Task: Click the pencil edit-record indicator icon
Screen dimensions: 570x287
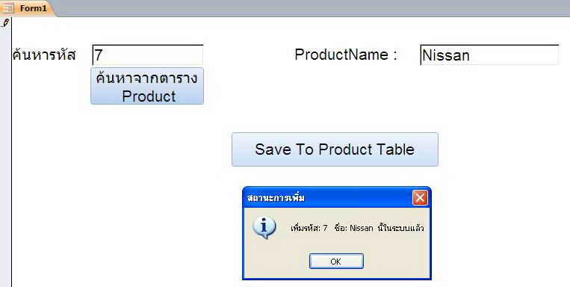Action: [x=5, y=23]
